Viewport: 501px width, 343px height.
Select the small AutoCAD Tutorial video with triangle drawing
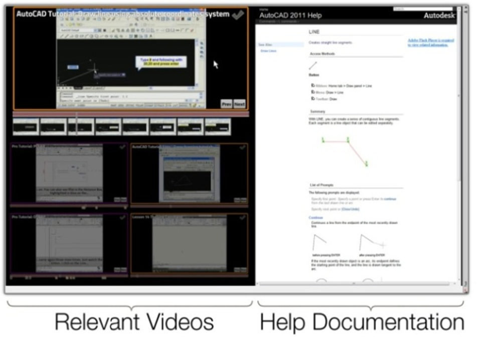click(x=189, y=173)
